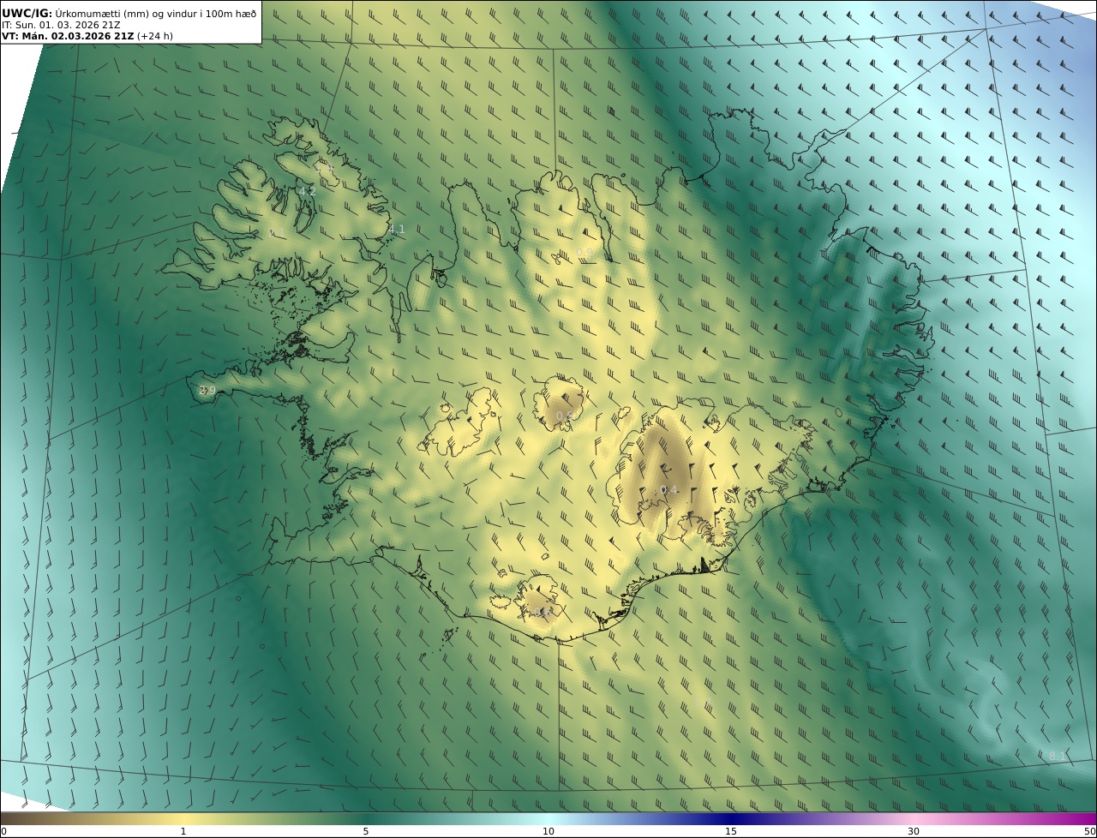The image size is (1097, 838).
Task: Click the colorbar tick label '0'
Action: coord(3,831)
